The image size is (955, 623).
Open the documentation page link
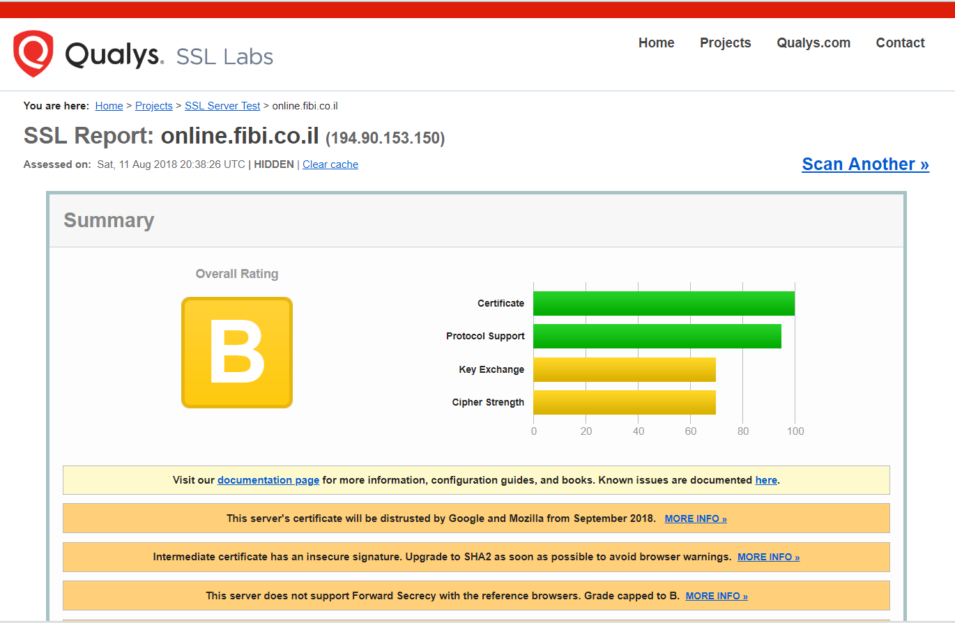(x=268, y=480)
